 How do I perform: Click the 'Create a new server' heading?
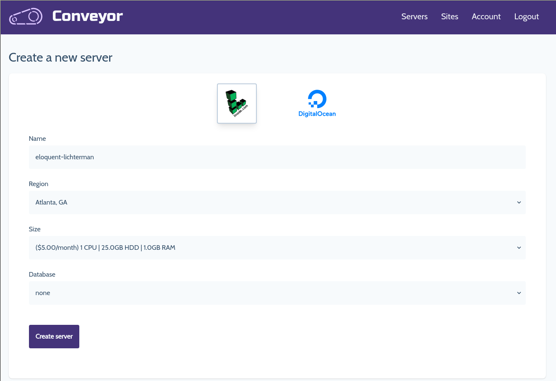click(x=60, y=57)
